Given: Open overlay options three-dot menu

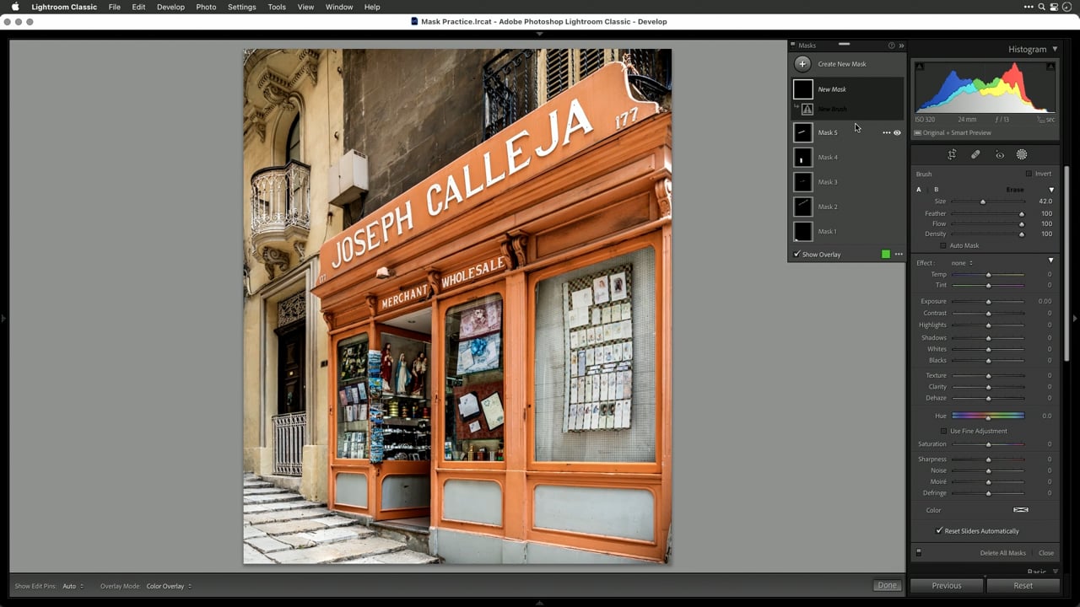Looking at the screenshot, I should click(899, 254).
